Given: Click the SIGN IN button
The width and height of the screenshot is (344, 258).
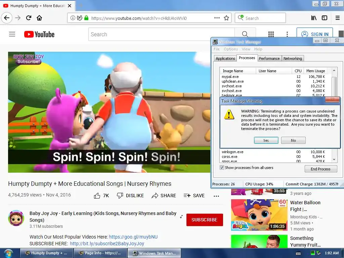Looking at the screenshot, I should [x=315, y=34].
